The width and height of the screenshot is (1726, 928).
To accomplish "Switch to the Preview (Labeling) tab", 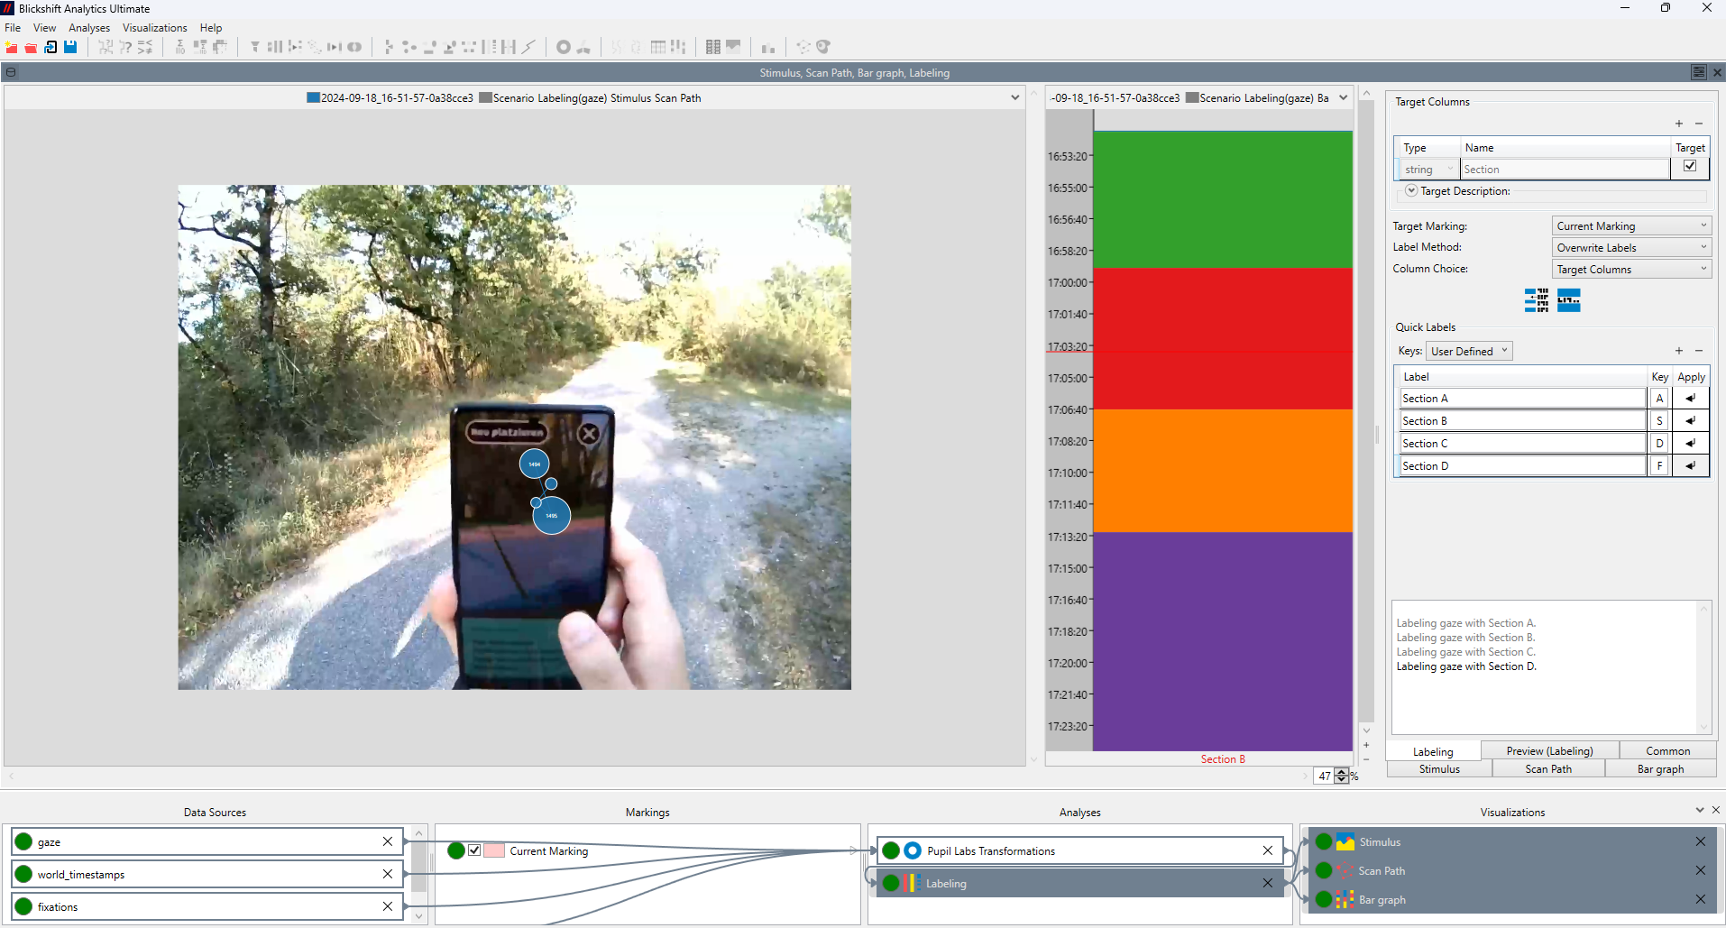I will coord(1549,751).
